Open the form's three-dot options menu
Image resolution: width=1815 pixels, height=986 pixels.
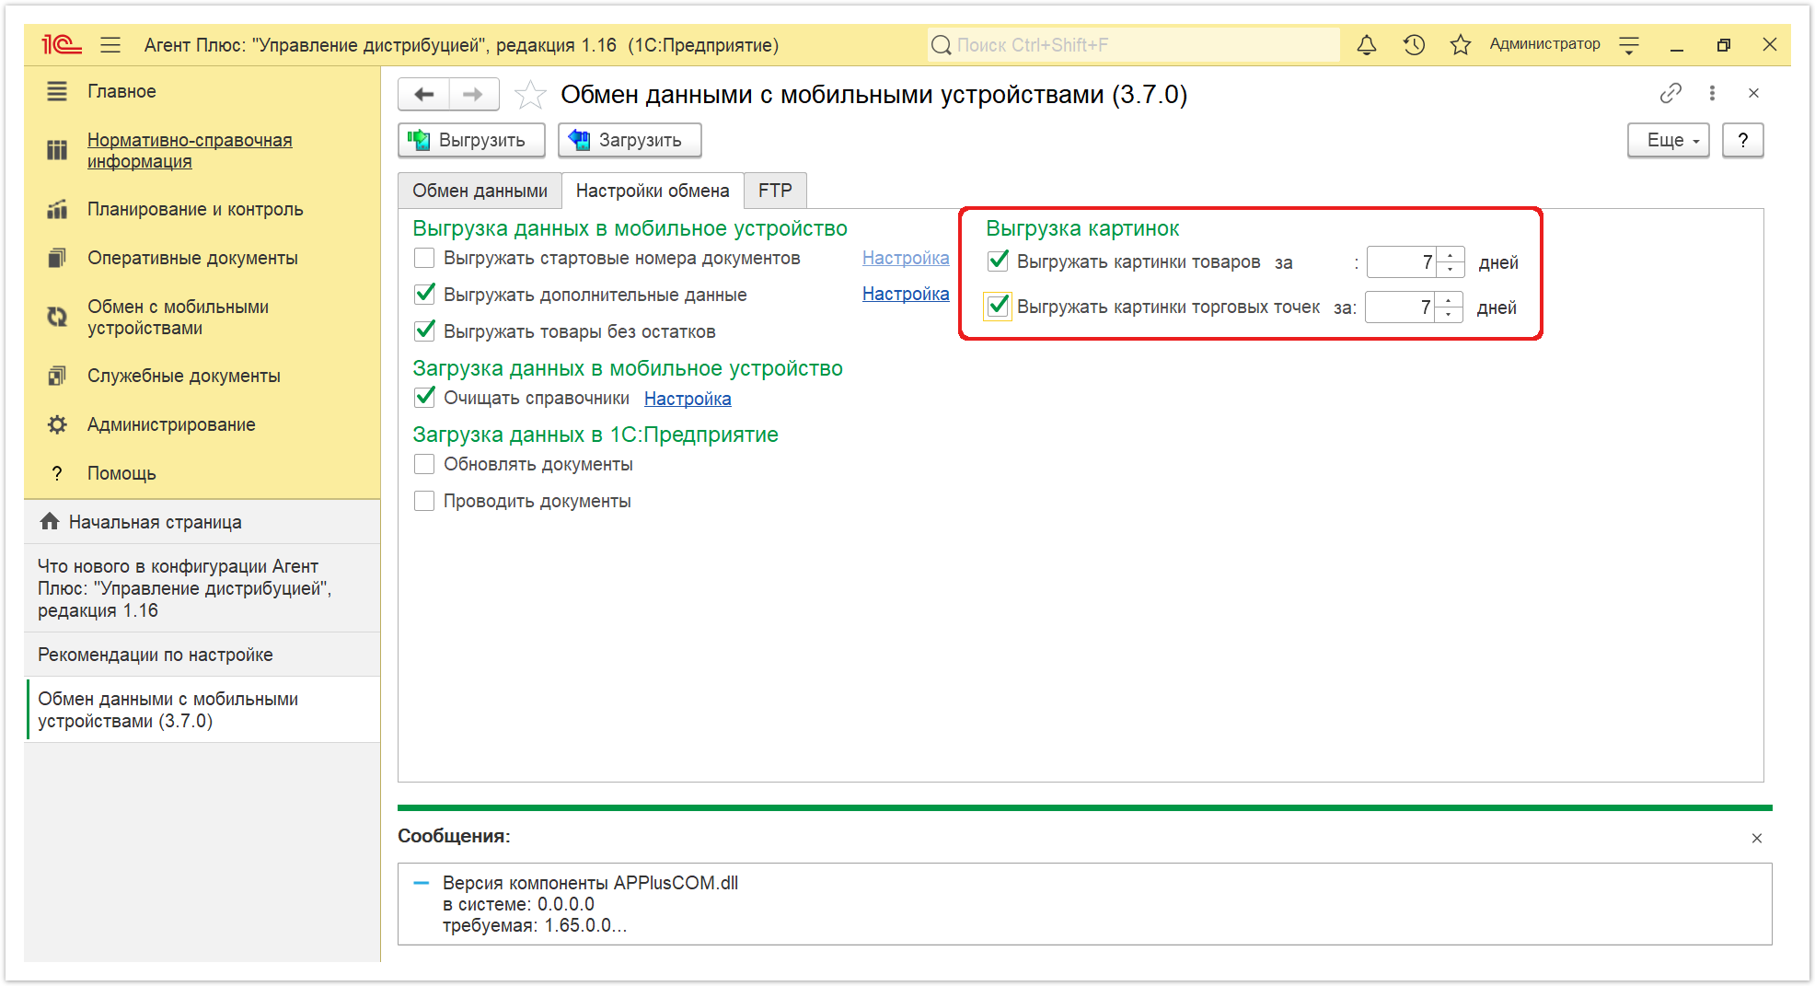1712,93
